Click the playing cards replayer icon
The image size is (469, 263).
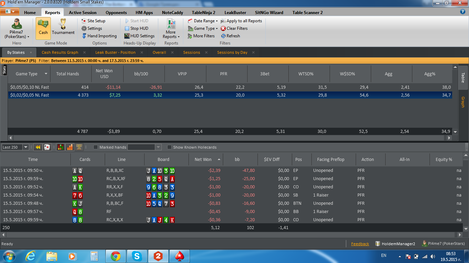tap(47, 147)
